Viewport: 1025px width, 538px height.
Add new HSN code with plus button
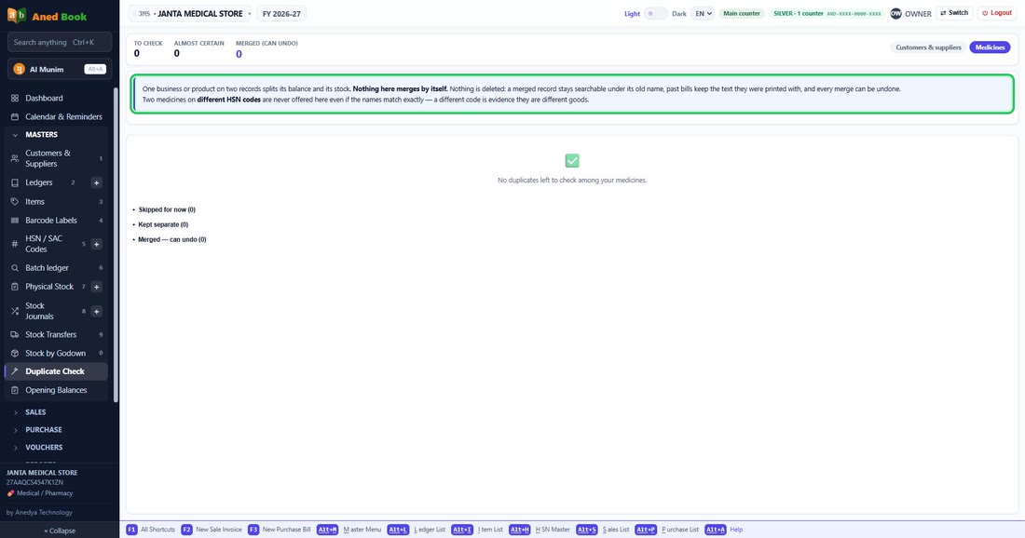(96, 244)
